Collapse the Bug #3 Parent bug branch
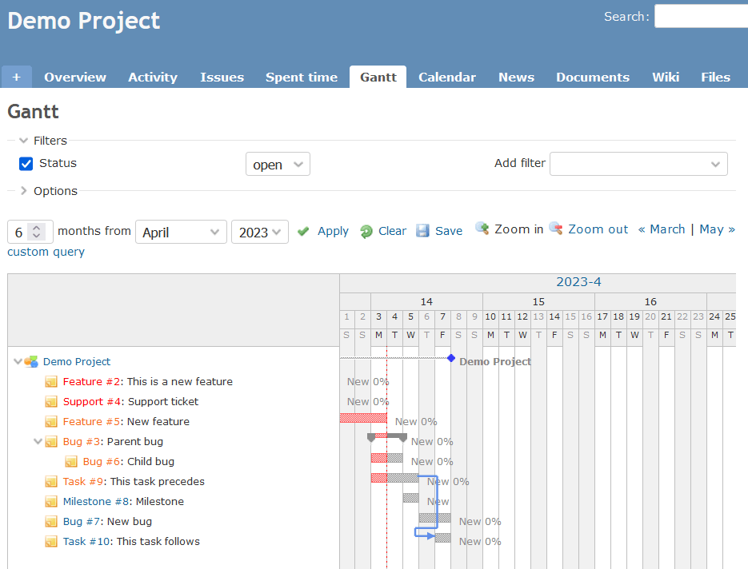 (38, 440)
